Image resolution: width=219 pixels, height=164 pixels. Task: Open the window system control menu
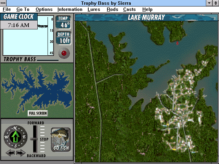(3, 3)
